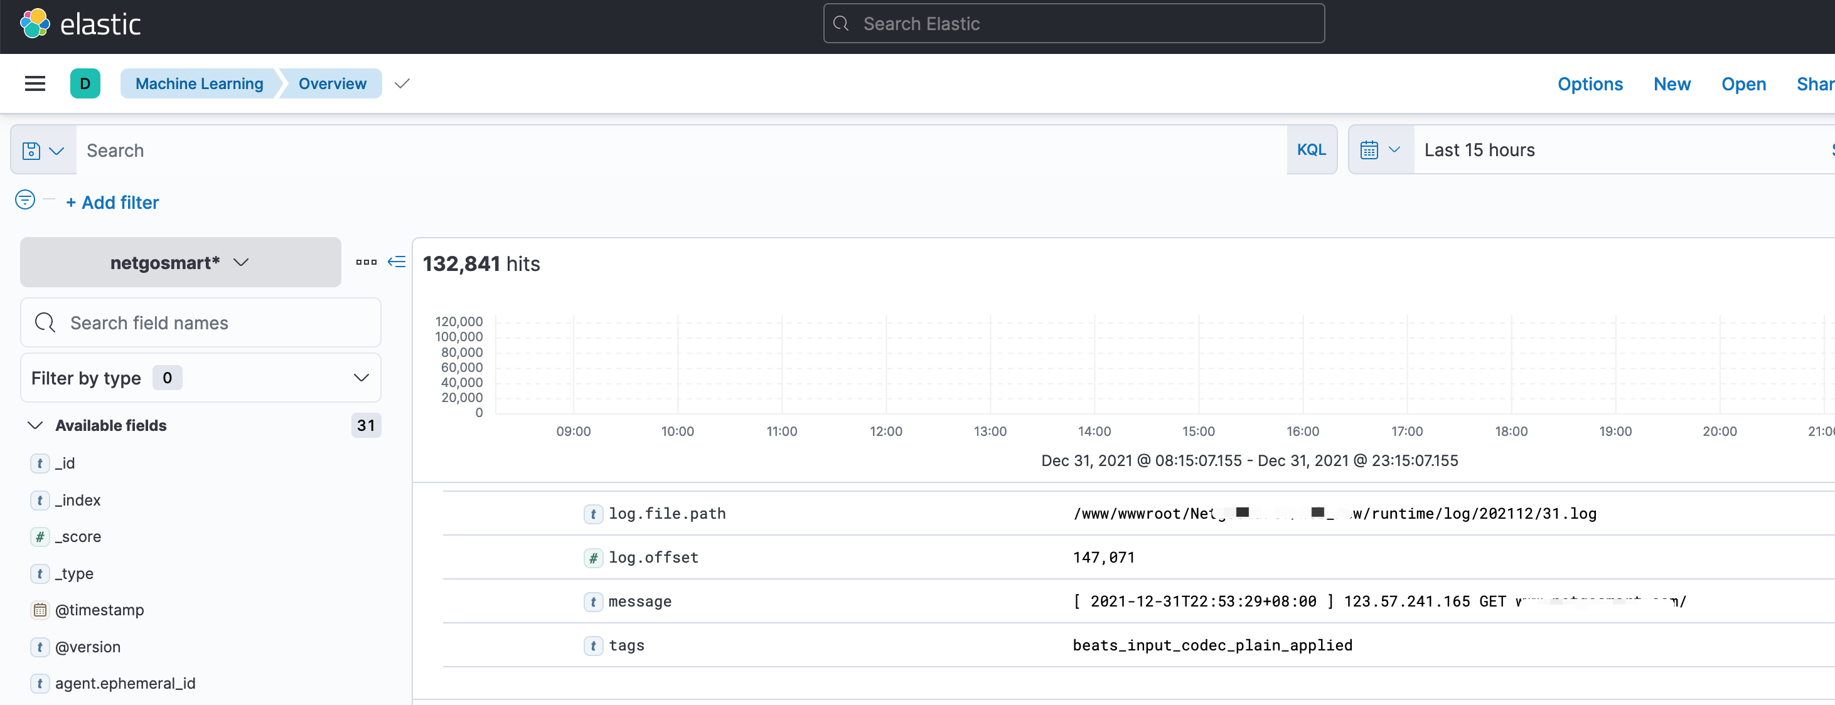Click type icon beside message row

click(592, 603)
